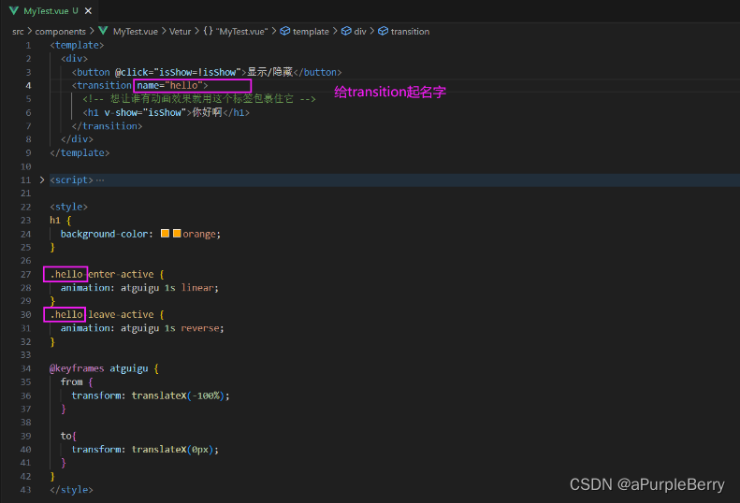Viewport: 740px width, 503px height.
Task: Click the Chinese HTML comment on line 5
Action: tap(199, 99)
